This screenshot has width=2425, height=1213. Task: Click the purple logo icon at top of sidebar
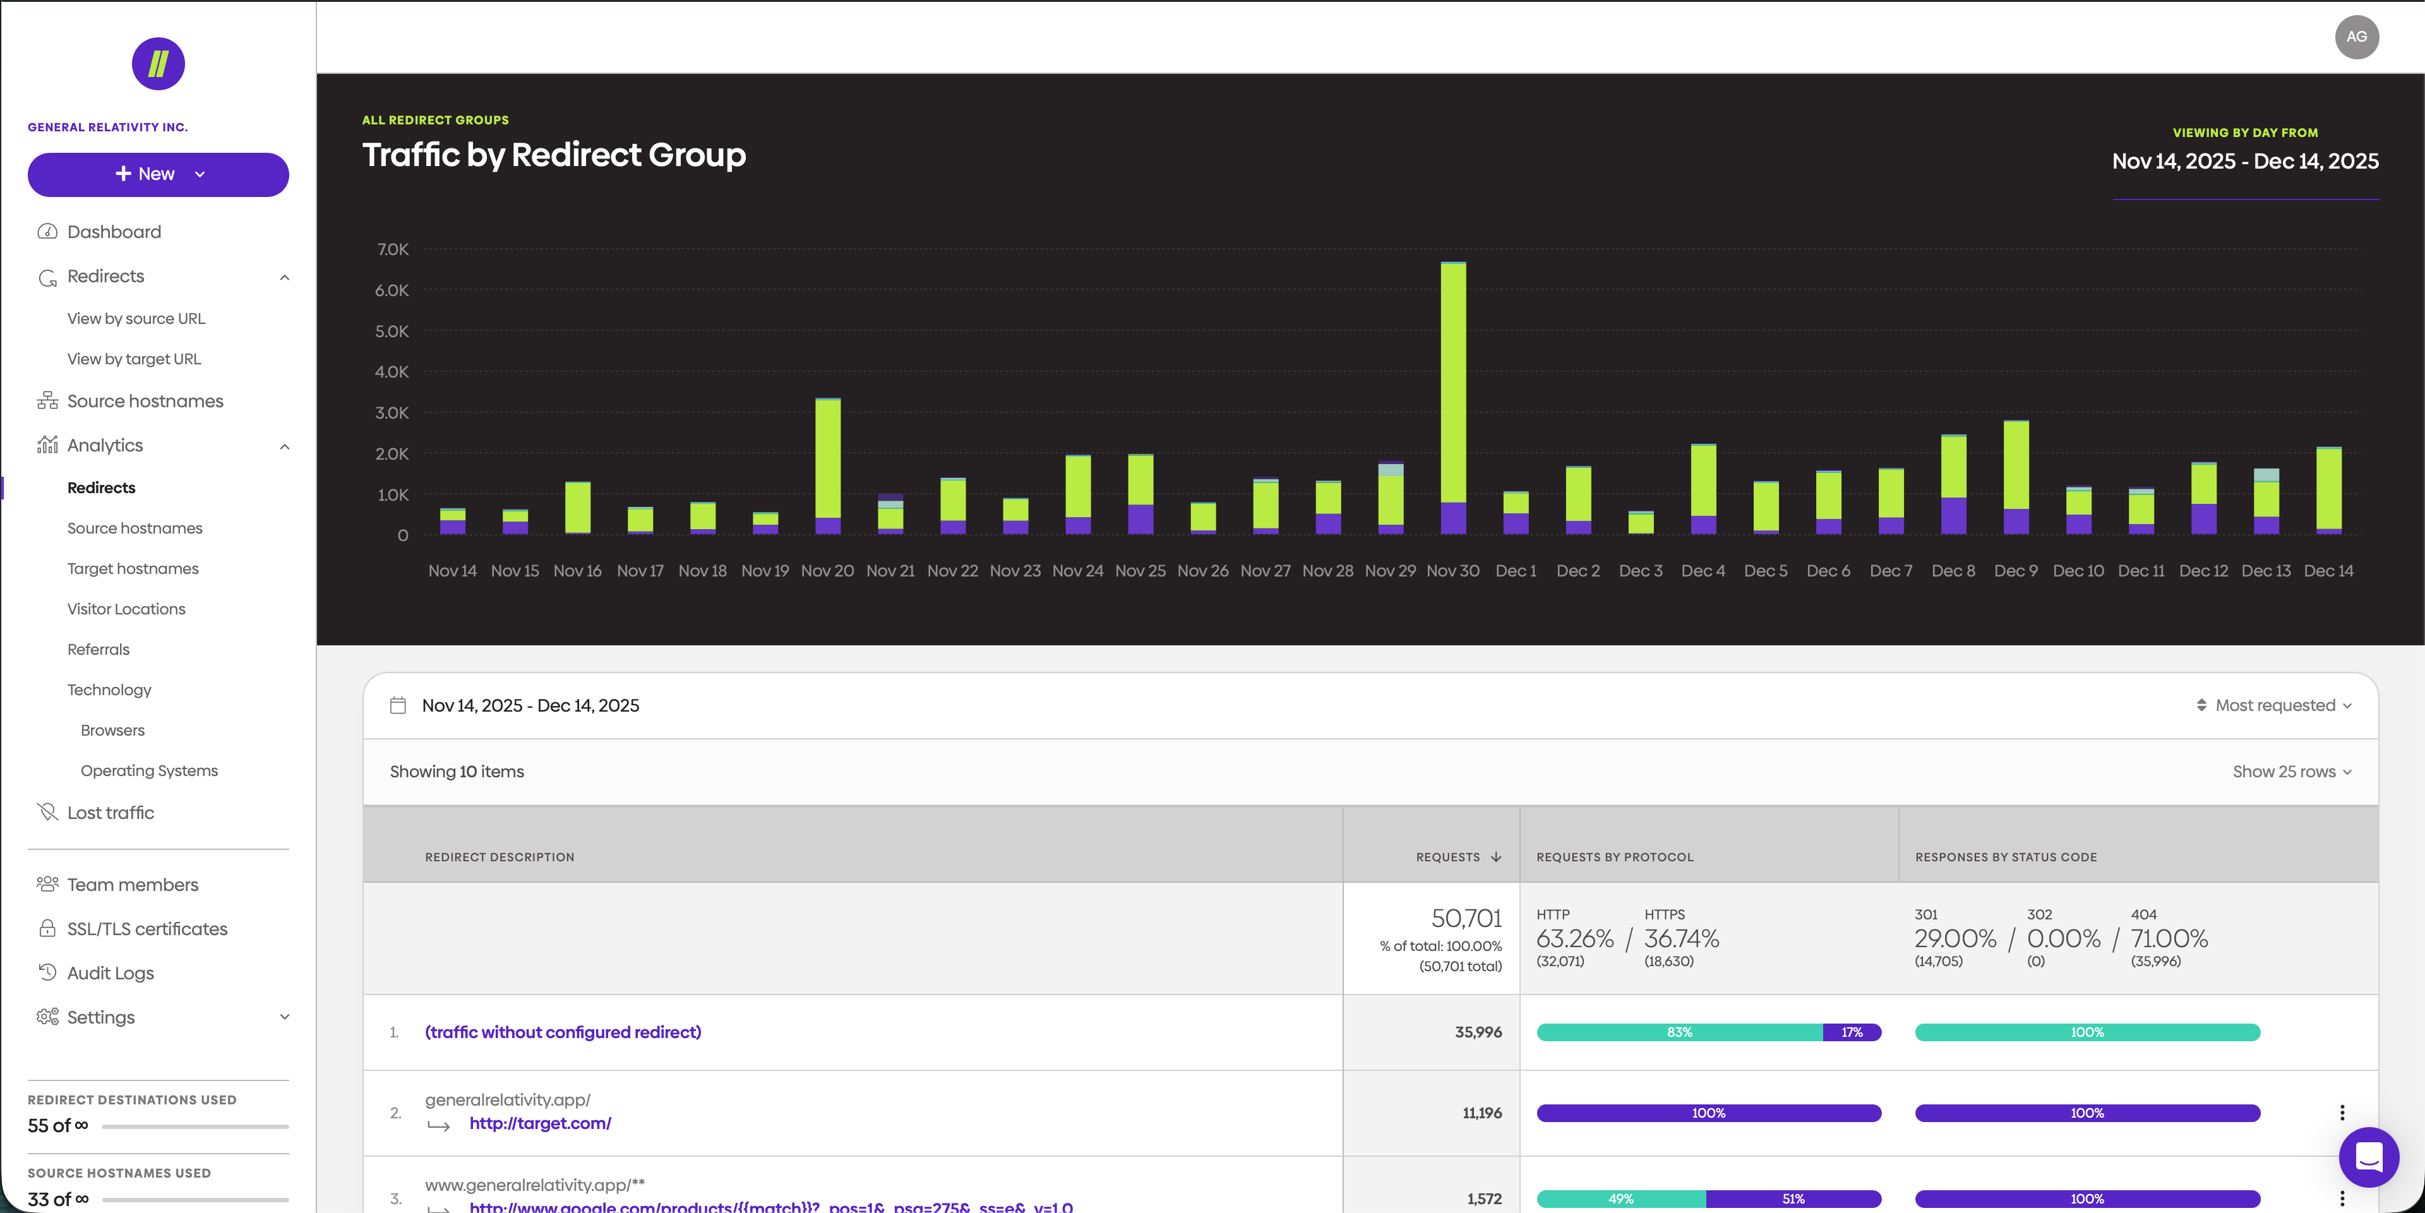pos(158,64)
